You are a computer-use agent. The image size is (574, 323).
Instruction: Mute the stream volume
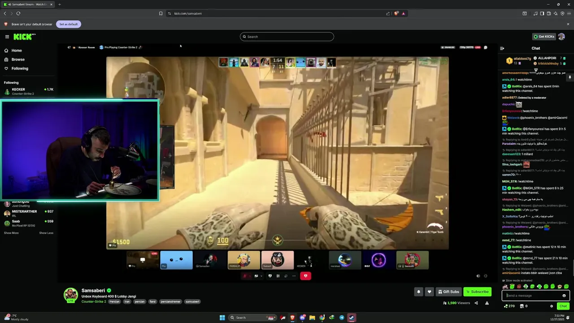point(478,276)
